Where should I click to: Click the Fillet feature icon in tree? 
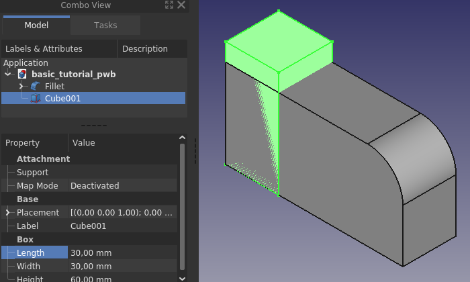click(x=36, y=87)
